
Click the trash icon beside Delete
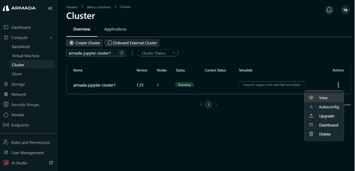pos(311,134)
